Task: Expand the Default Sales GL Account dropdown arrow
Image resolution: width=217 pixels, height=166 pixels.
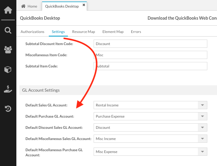Action: coord(202,105)
